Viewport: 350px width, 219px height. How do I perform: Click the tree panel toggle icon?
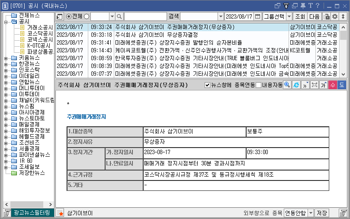[x=60, y=16]
